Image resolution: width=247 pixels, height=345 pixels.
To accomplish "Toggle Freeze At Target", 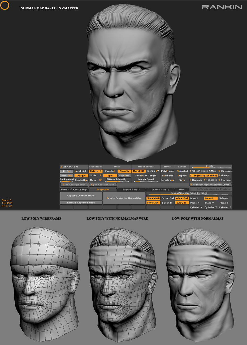I will coord(146,176).
